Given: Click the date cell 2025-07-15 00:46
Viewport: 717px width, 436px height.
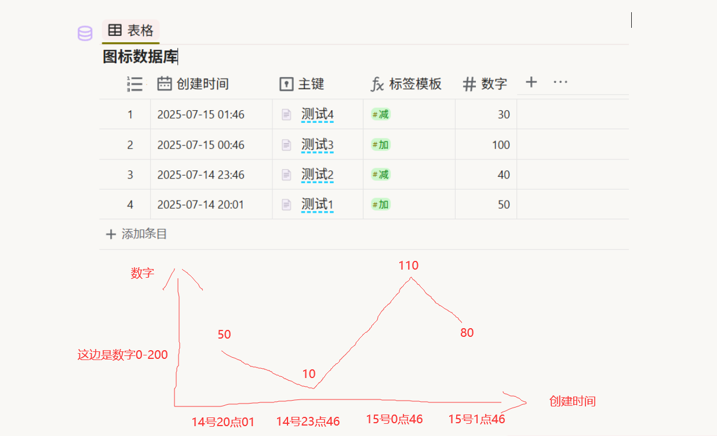Looking at the screenshot, I should (x=212, y=145).
